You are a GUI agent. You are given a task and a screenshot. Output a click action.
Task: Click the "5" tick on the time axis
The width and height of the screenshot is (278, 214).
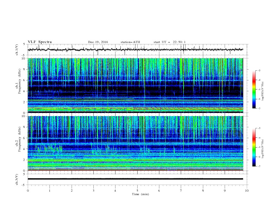[137, 191]
